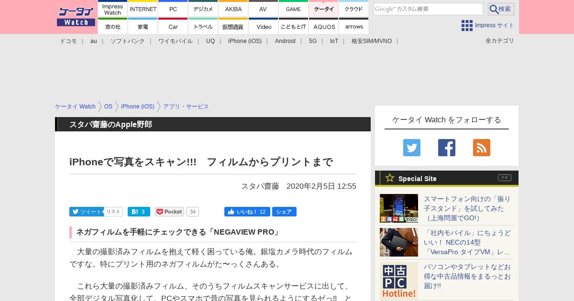Click the PR badge in Special Site
Viewport: 574px width, 301px height.
(505, 178)
